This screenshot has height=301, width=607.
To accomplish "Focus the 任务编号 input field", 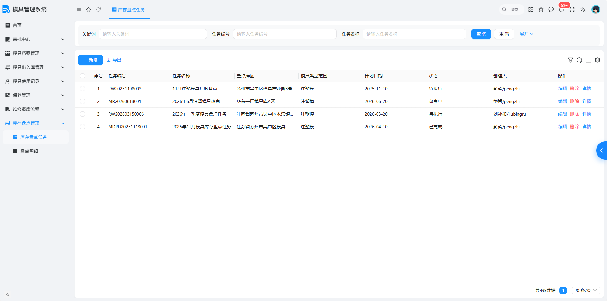I will tap(285, 34).
